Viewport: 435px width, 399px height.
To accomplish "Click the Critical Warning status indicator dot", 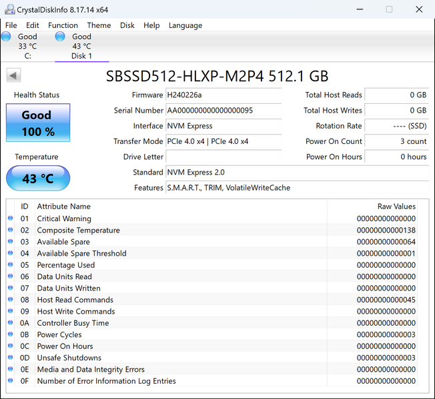I will pos(10,218).
